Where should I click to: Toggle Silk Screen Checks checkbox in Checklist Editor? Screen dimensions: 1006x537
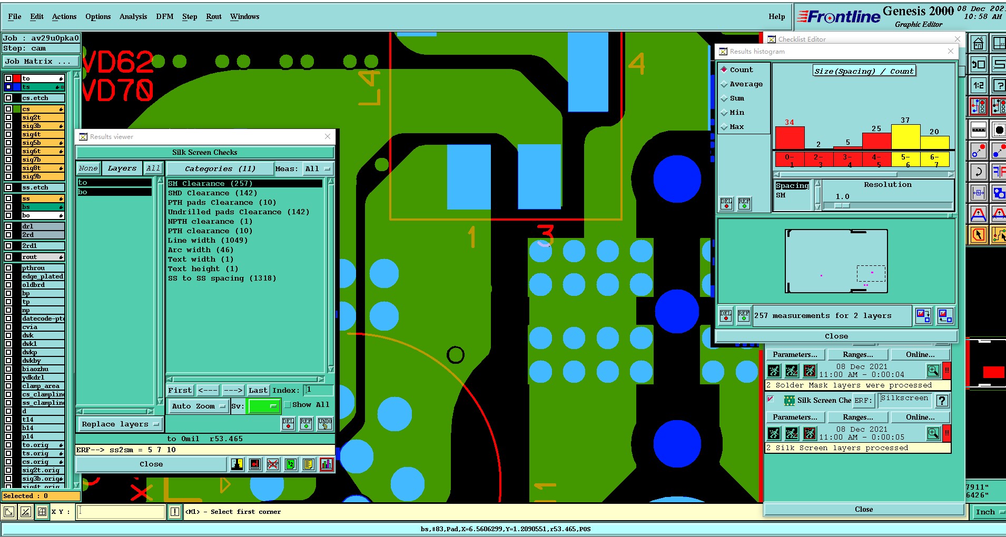pos(771,400)
